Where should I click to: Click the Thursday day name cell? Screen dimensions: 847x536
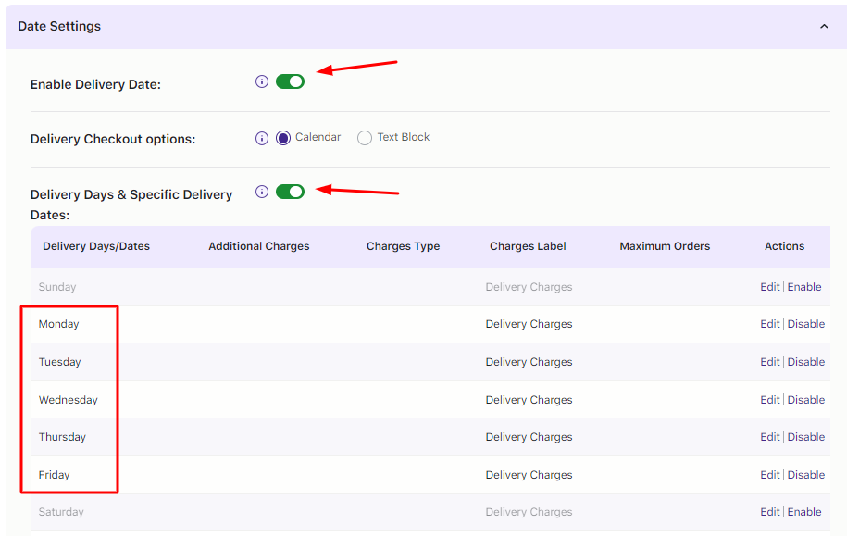[62, 437]
